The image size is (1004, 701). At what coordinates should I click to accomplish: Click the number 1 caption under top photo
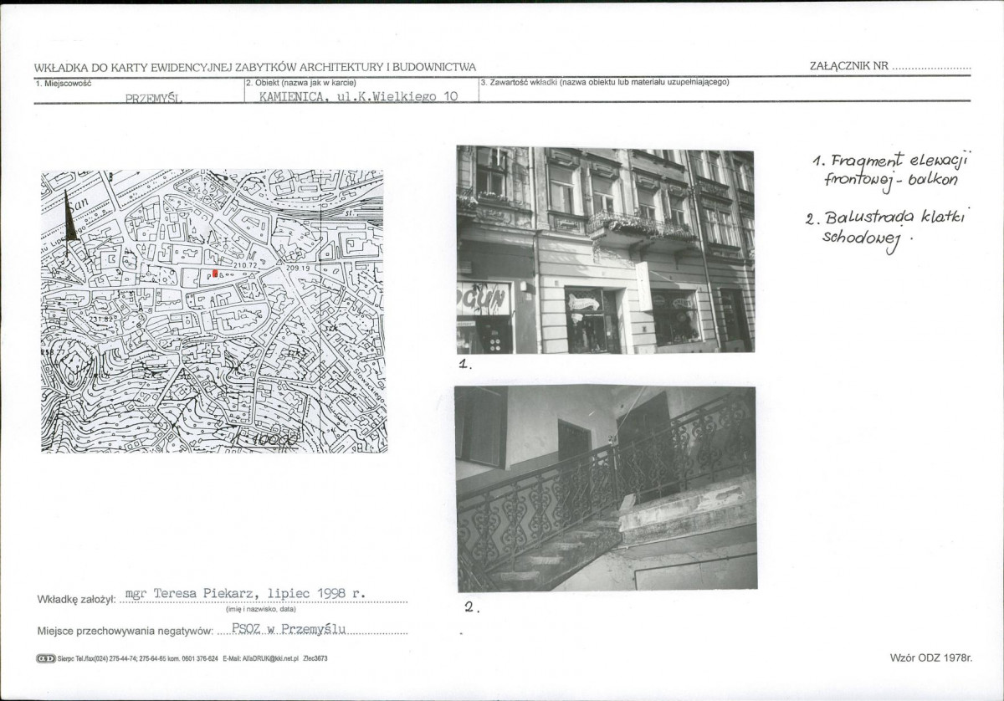tap(464, 365)
